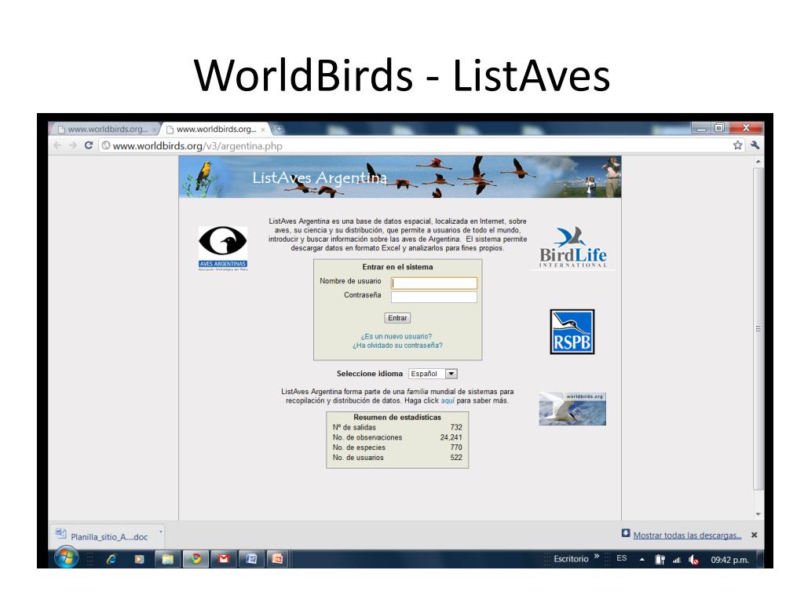The width and height of the screenshot is (804, 603).
Task: Click the BirdLife International logo
Action: 572,247
